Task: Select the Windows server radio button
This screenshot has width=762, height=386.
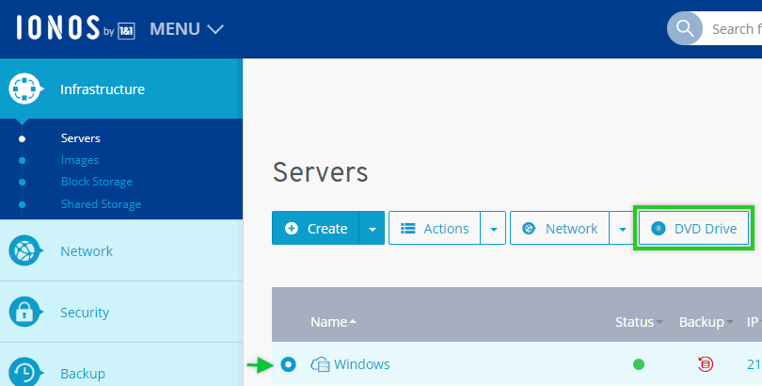Action: 288,364
